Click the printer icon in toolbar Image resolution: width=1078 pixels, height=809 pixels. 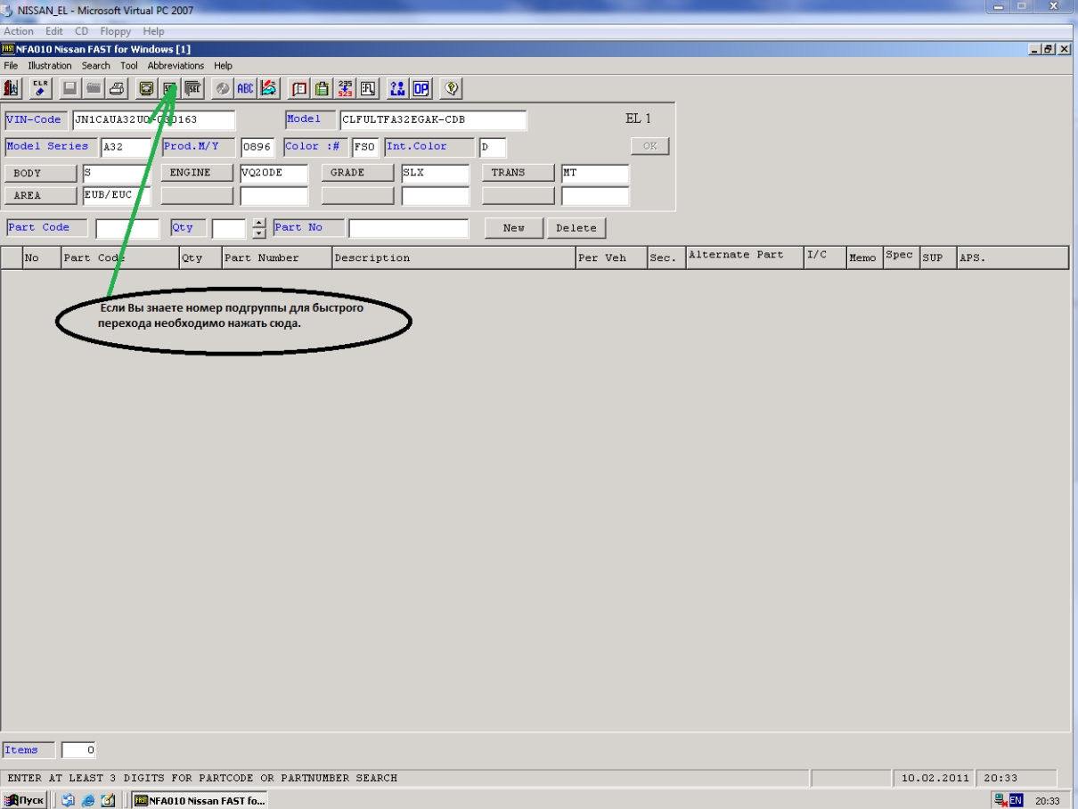pyautogui.click(x=116, y=88)
